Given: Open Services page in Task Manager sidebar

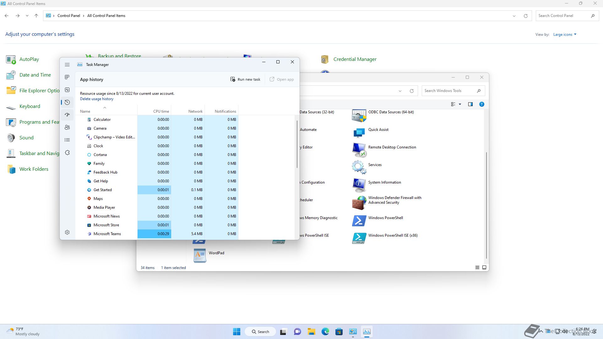Looking at the screenshot, I should pos(67,153).
